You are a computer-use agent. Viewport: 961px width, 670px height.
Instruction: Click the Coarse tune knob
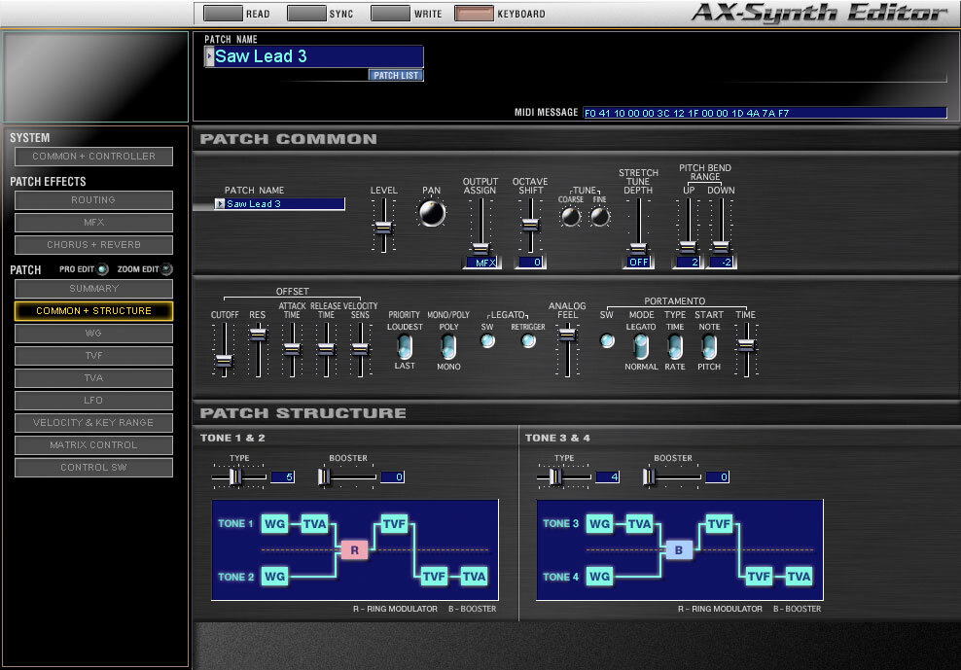pyautogui.click(x=571, y=217)
